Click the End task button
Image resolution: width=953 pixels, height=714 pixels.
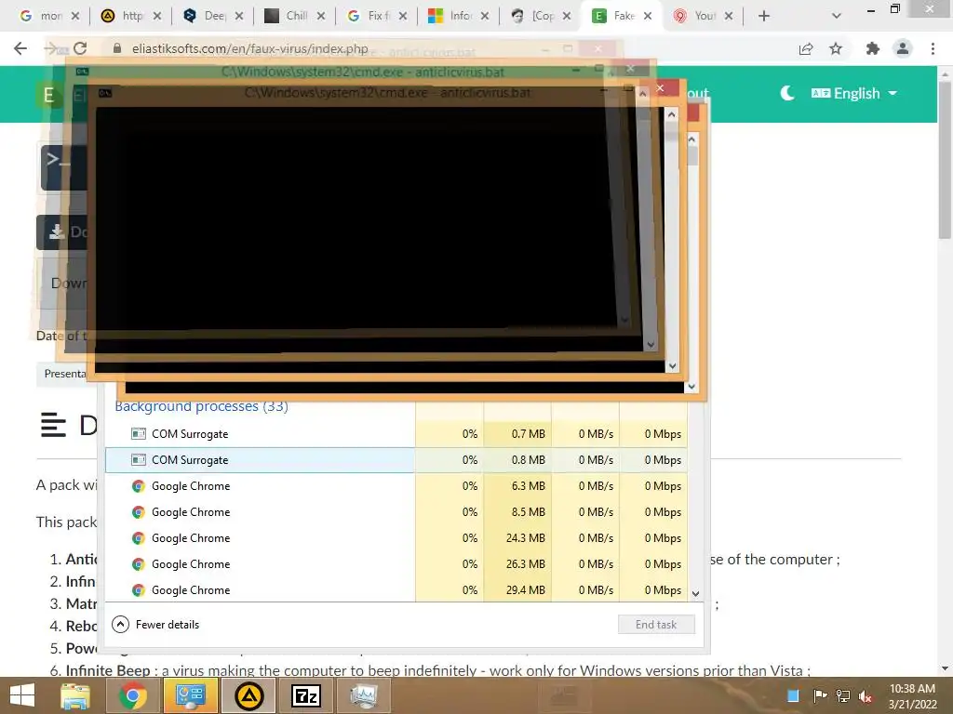pyautogui.click(x=656, y=625)
